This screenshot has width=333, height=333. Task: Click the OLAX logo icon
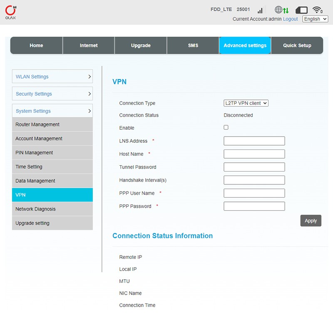pyautogui.click(x=10, y=12)
